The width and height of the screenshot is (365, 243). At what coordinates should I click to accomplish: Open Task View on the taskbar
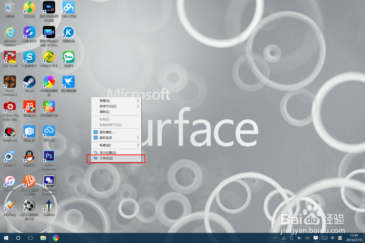(30, 238)
